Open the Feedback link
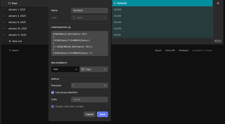This screenshot has height=124, width=225. 184,51
